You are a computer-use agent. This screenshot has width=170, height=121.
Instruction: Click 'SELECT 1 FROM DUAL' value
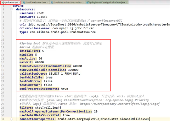(x=65, y=74)
